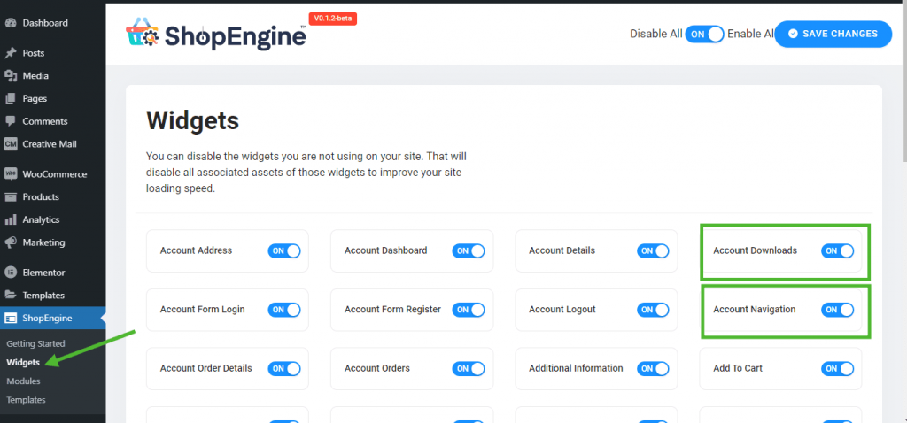The width and height of the screenshot is (907, 423).
Task: Click the SAVE CHANGES button
Action: click(x=833, y=34)
